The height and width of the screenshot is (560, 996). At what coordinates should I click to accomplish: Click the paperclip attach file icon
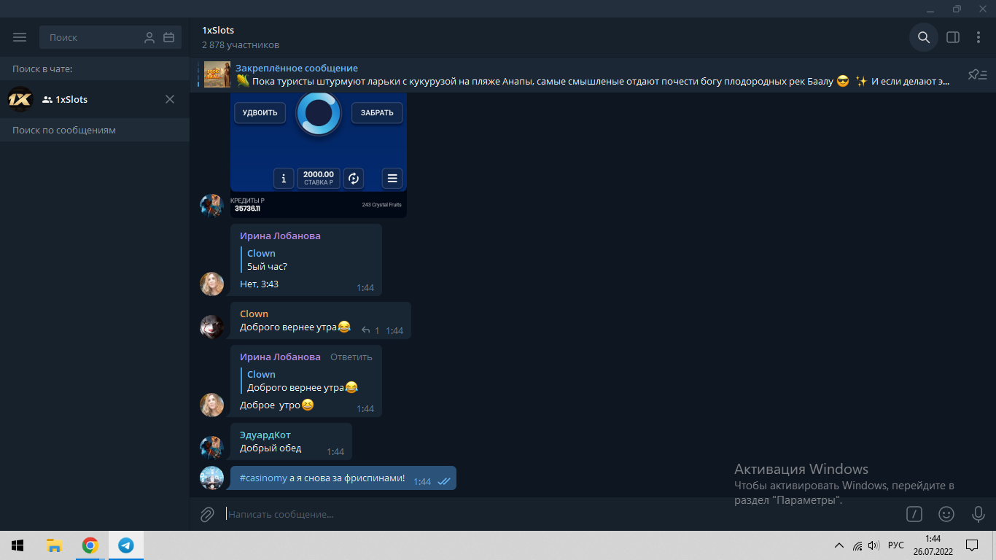[x=207, y=514]
